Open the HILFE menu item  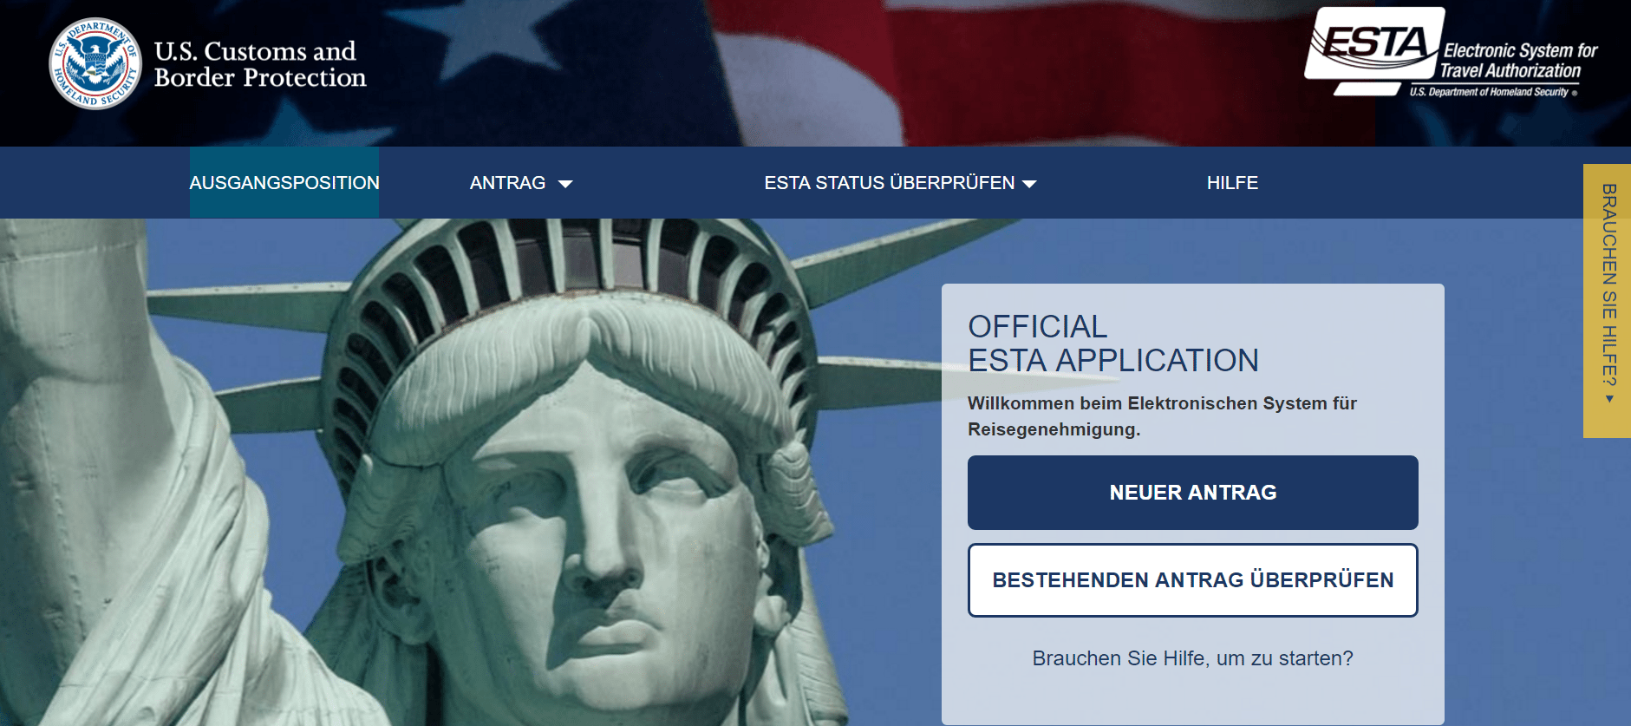tap(1232, 183)
